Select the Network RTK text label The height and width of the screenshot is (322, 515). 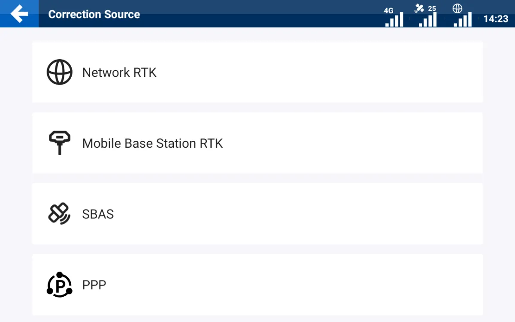point(119,73)
